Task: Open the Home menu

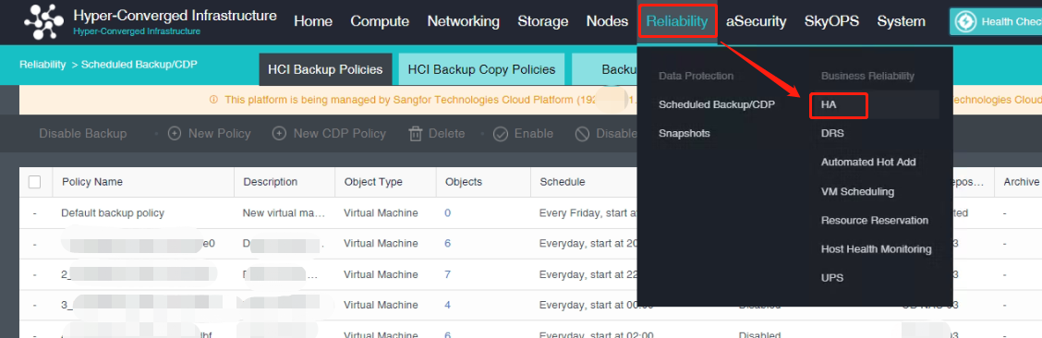Action: (313, 21)
